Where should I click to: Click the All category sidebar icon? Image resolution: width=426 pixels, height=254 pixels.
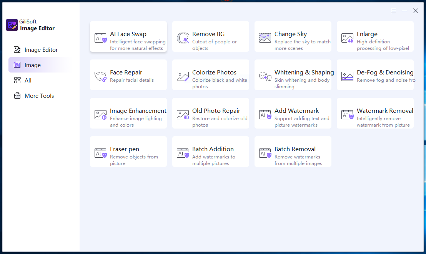click(x=17, y=80)
